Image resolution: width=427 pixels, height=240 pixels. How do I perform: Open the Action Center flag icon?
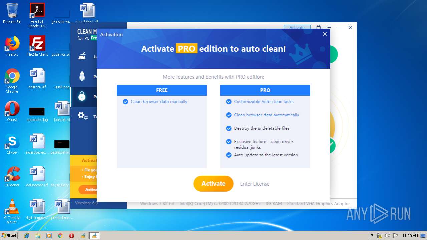click(x=395, y=236)
